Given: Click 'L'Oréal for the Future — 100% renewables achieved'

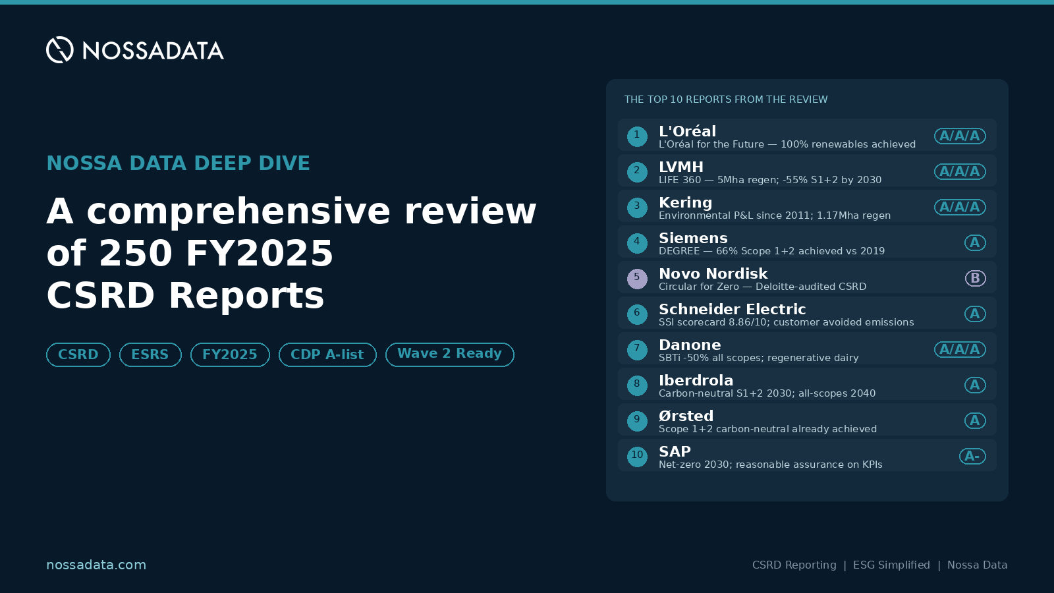Looking at the screenshot, I should click(x=787, y=144).
